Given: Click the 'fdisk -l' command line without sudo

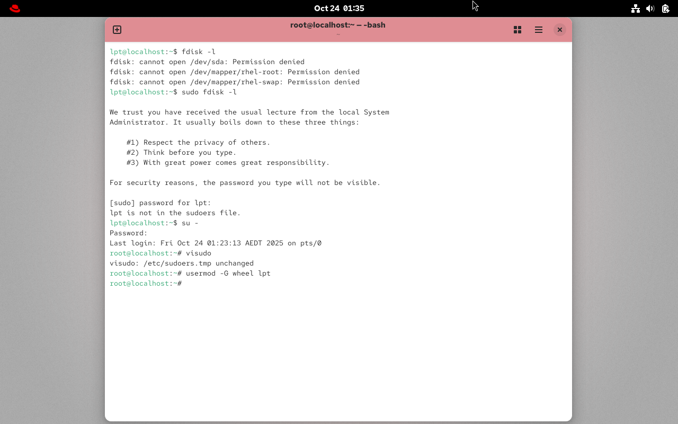Looking at the screenshot, I should click(x=163, y=52).
